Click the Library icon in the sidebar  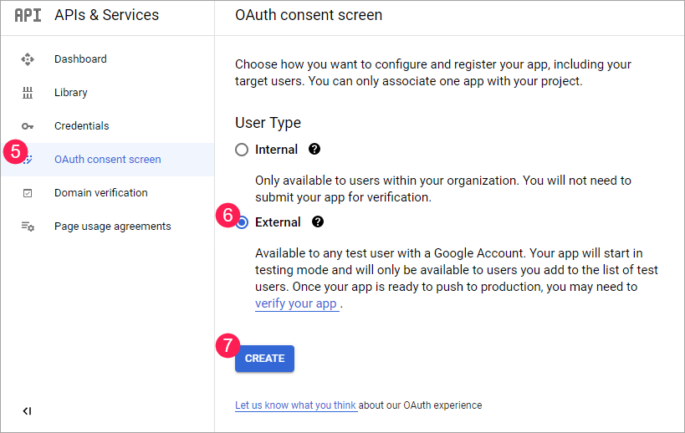[28, 93]
